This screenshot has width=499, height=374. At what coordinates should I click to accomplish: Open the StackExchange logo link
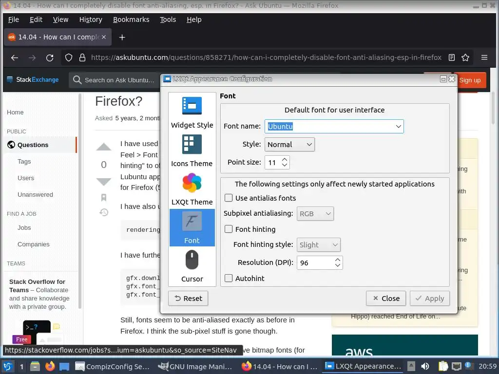click(x=33, y=80)
